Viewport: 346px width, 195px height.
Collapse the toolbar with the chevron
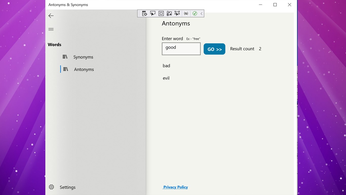[201, 13]
